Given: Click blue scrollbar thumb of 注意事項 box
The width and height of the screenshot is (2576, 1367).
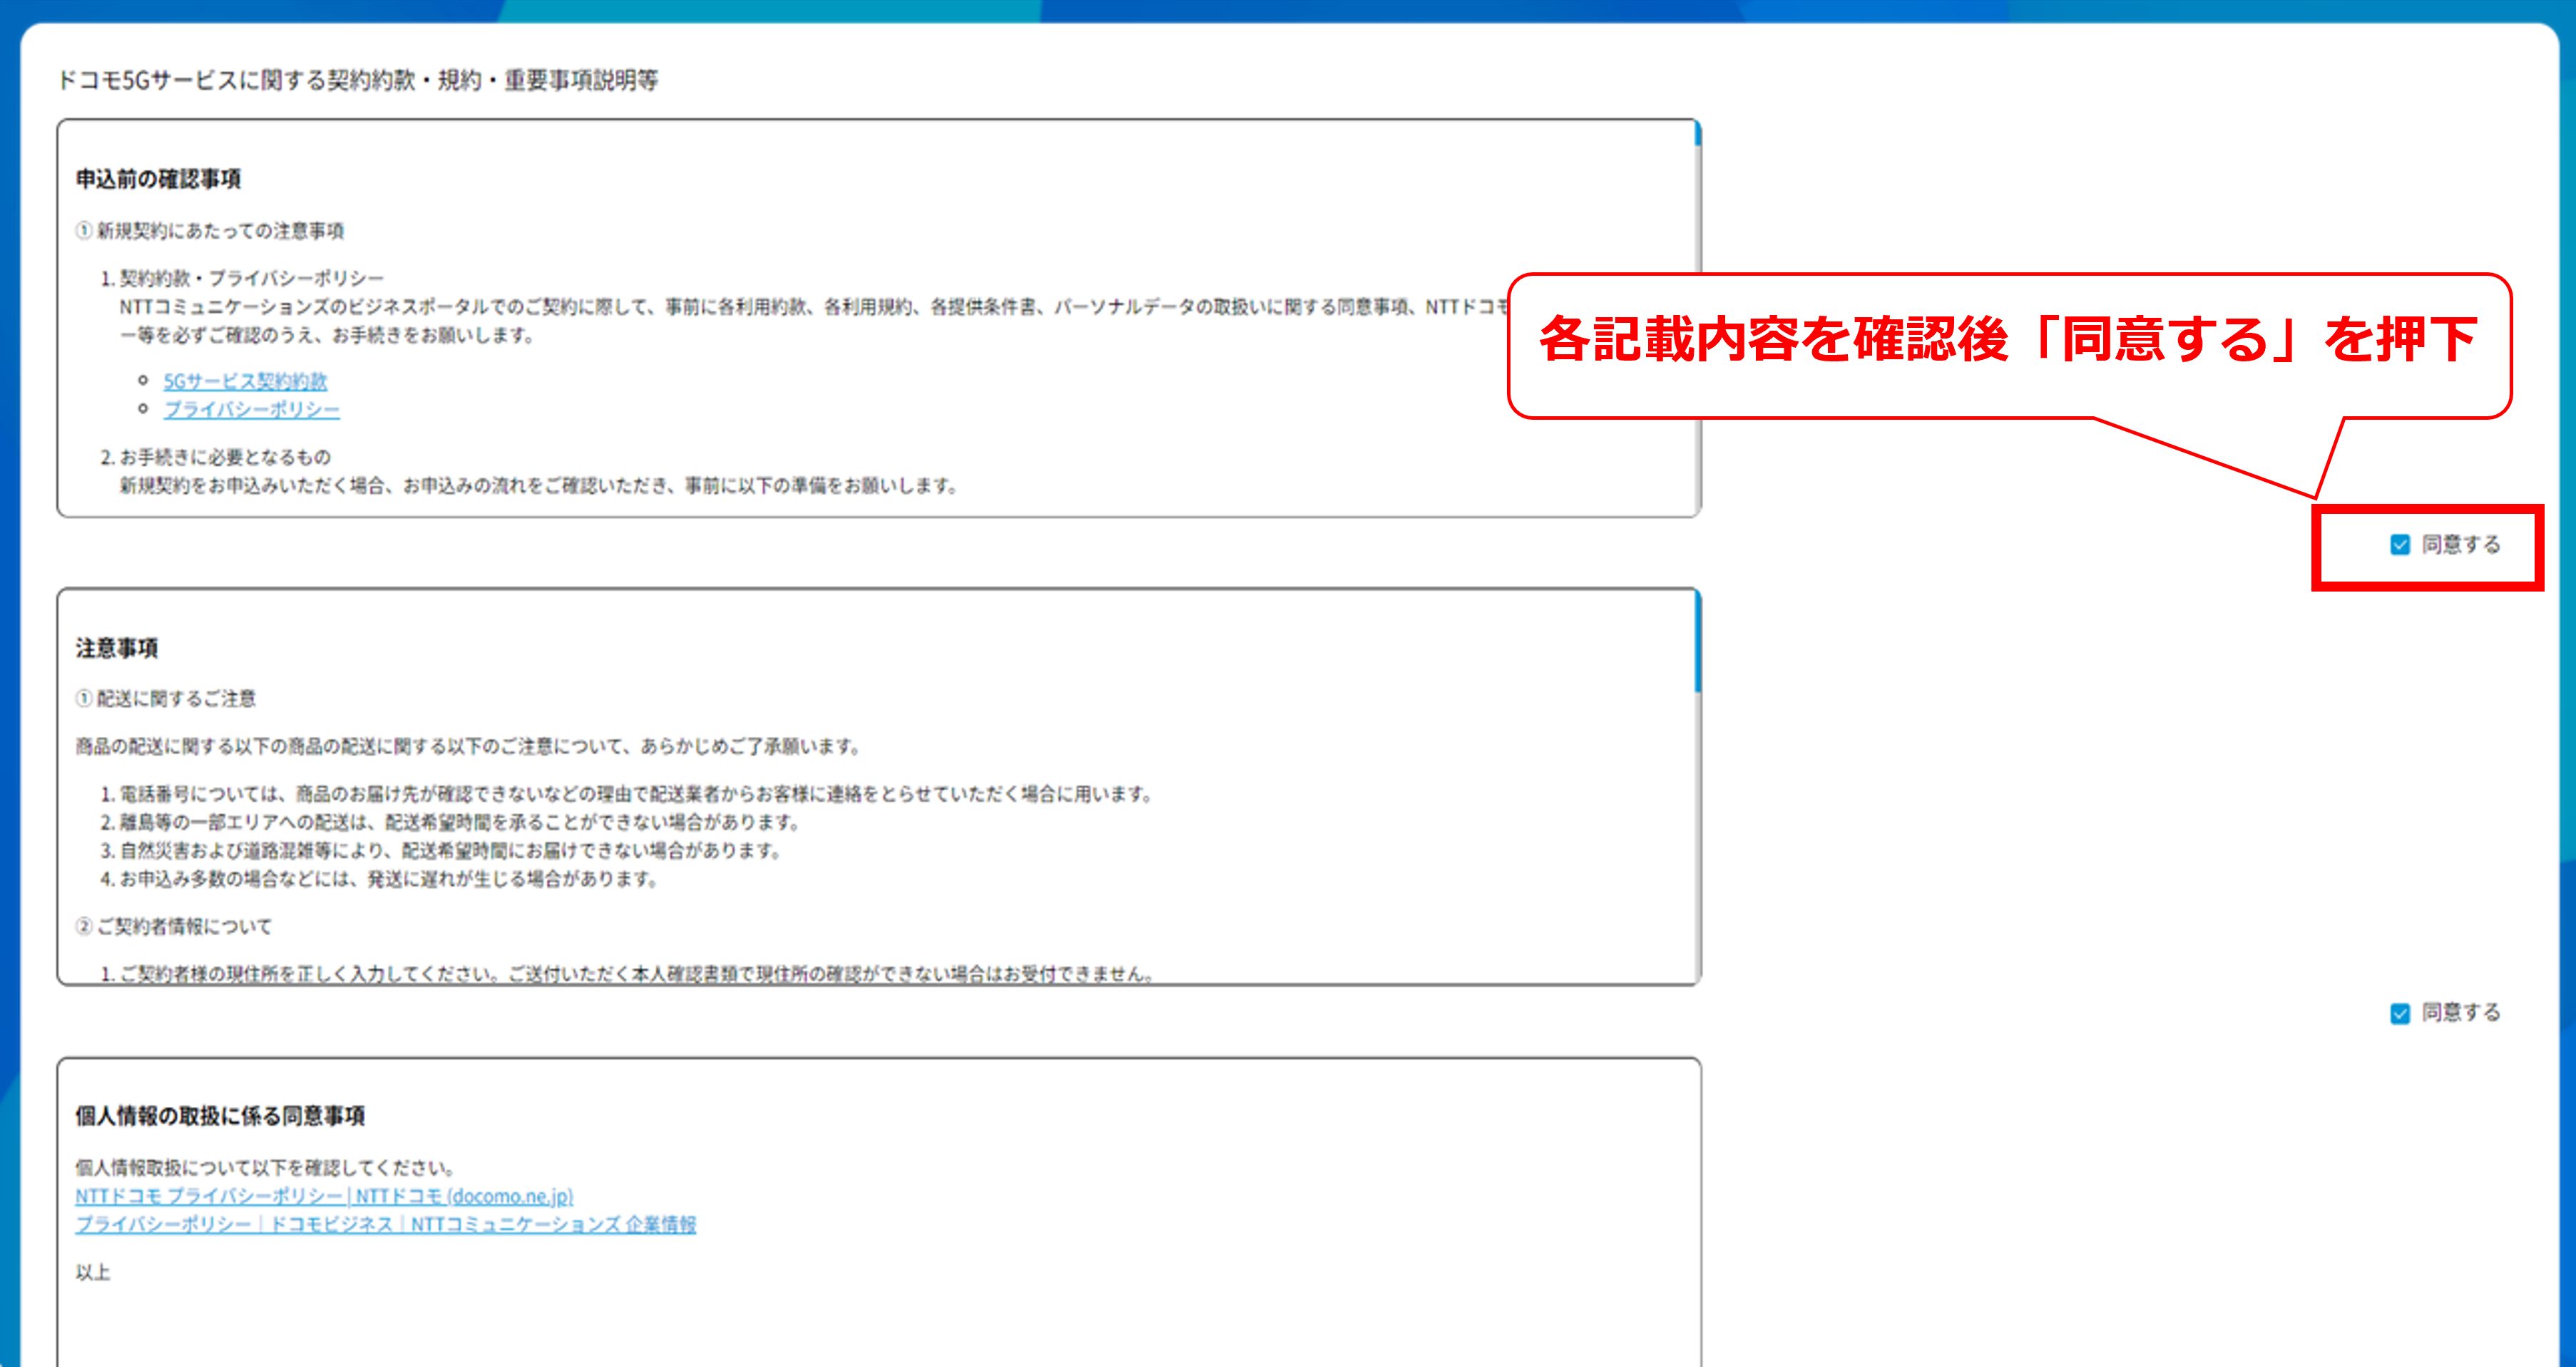Looking at the screenshot, I should (1697, 641).
